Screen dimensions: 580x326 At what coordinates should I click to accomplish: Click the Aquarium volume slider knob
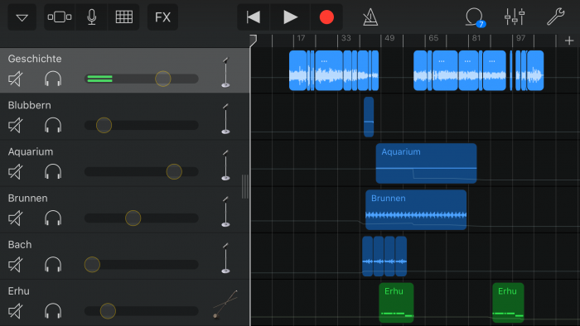pyautogui.click(x=174, y=171)
